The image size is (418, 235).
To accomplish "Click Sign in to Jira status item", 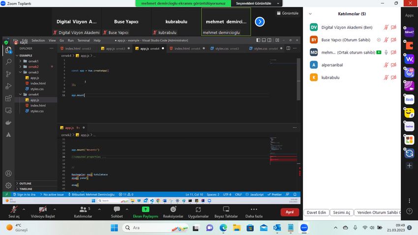I will tap(24, 195).
